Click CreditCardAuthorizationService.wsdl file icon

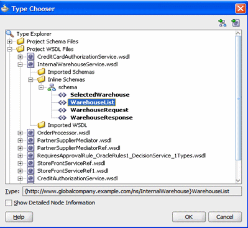[30, 56]
